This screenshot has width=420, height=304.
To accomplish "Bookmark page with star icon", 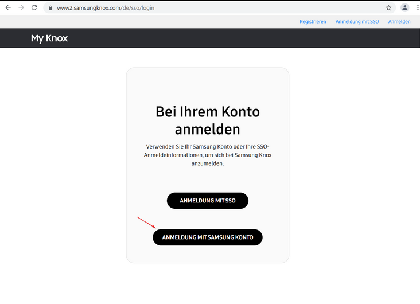I will (388, 8).
